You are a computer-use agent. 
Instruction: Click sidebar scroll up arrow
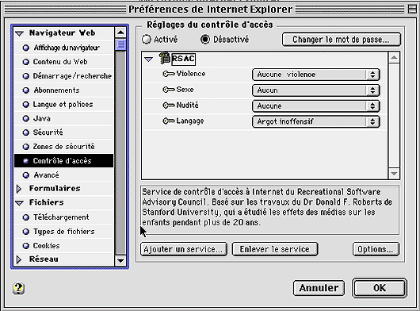coord(120,33)
